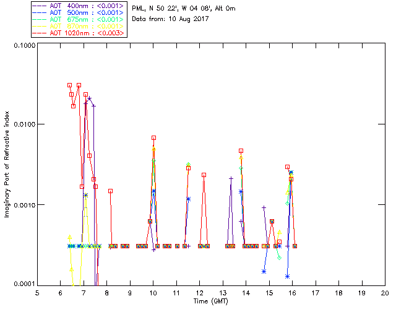Click the AOT 400nm legend entry

click(x=78, y=6)
